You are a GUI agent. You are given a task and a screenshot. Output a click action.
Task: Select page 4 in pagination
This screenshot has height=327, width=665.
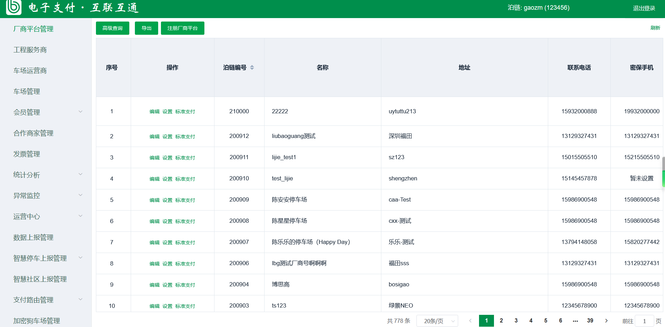pos(531,321)
